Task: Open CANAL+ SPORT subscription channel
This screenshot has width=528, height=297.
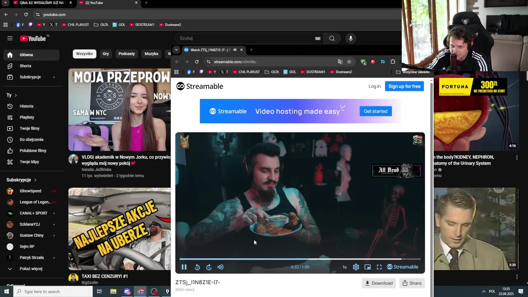Action: click(31, 213)
